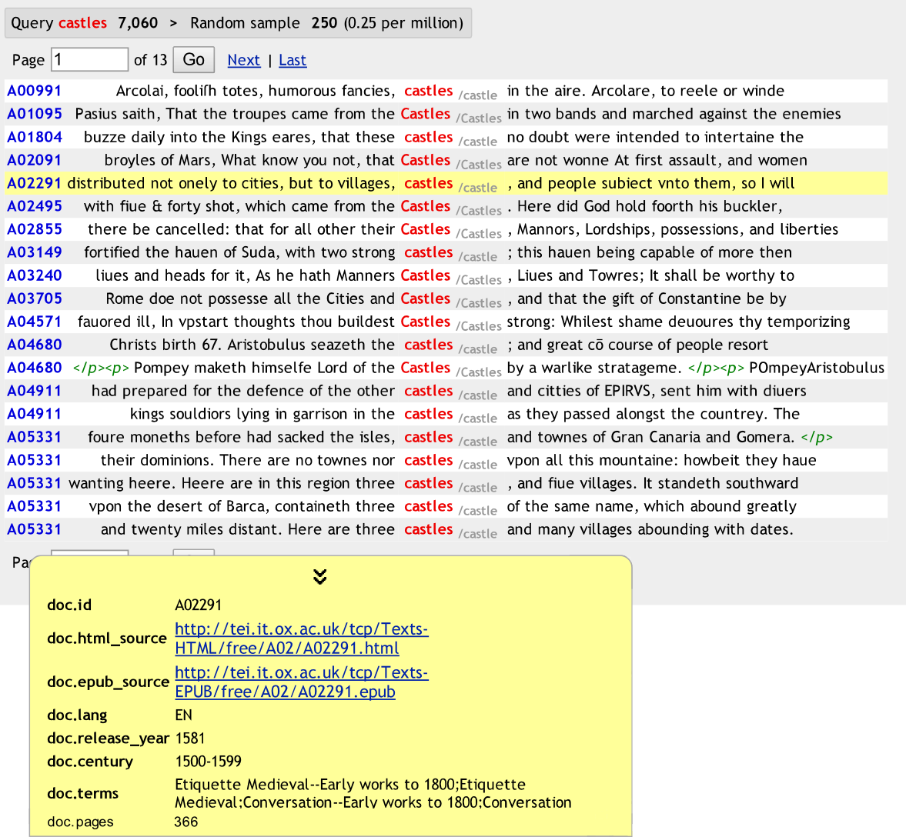906x837 pixels.
Task: Collapse the metadata popup with the double chevron
Action: point(320,576)
